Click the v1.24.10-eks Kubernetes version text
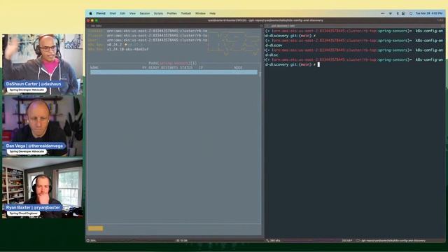448x252 pixels. coord(127,49)
